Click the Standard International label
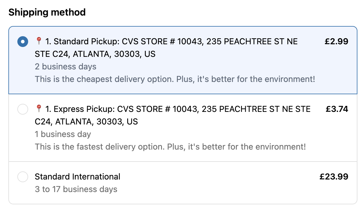This screenshot has width=364, height=213. pos(78,177)
